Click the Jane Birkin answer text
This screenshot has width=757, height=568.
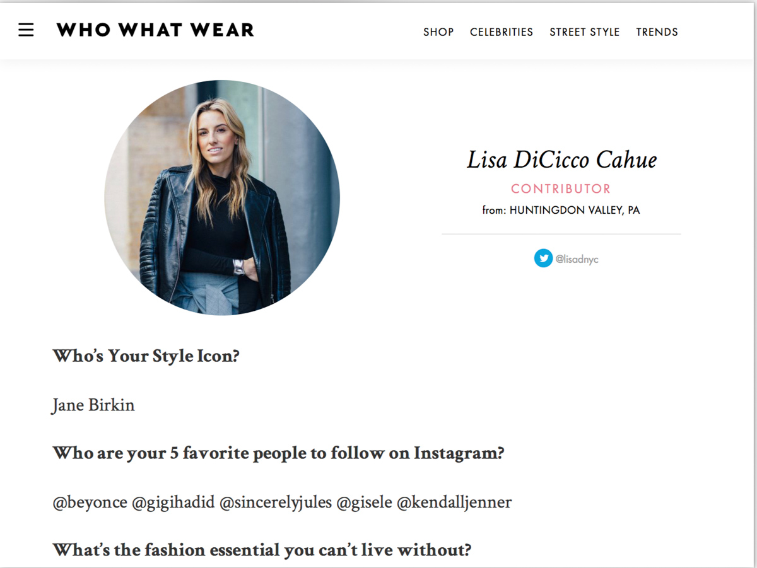[x=93, y=405]
